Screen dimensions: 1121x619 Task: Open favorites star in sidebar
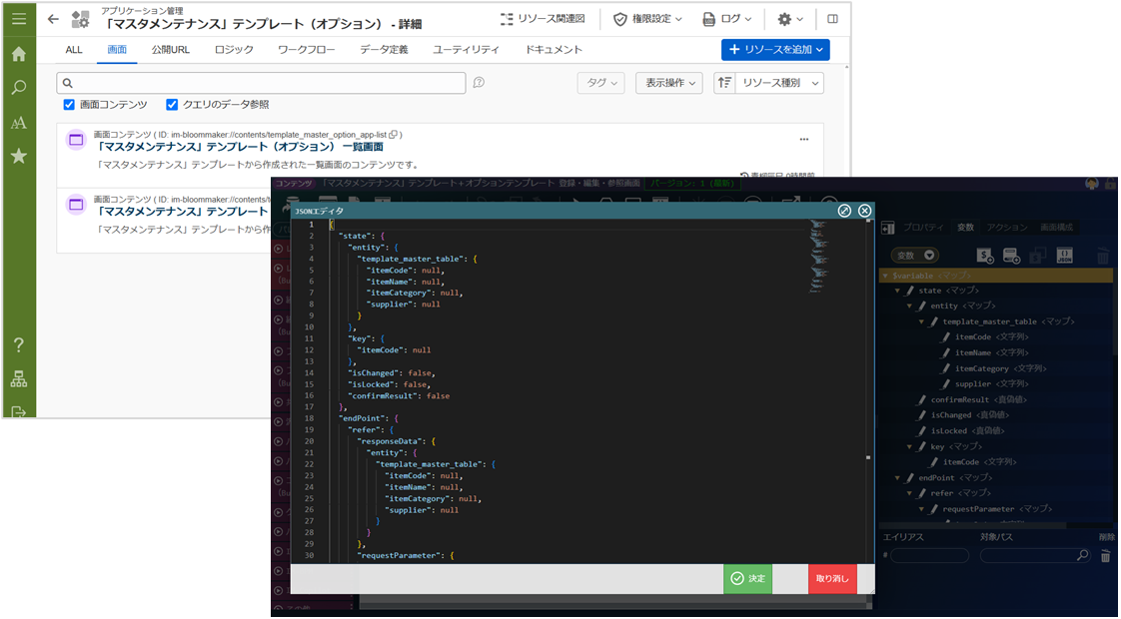19,156
